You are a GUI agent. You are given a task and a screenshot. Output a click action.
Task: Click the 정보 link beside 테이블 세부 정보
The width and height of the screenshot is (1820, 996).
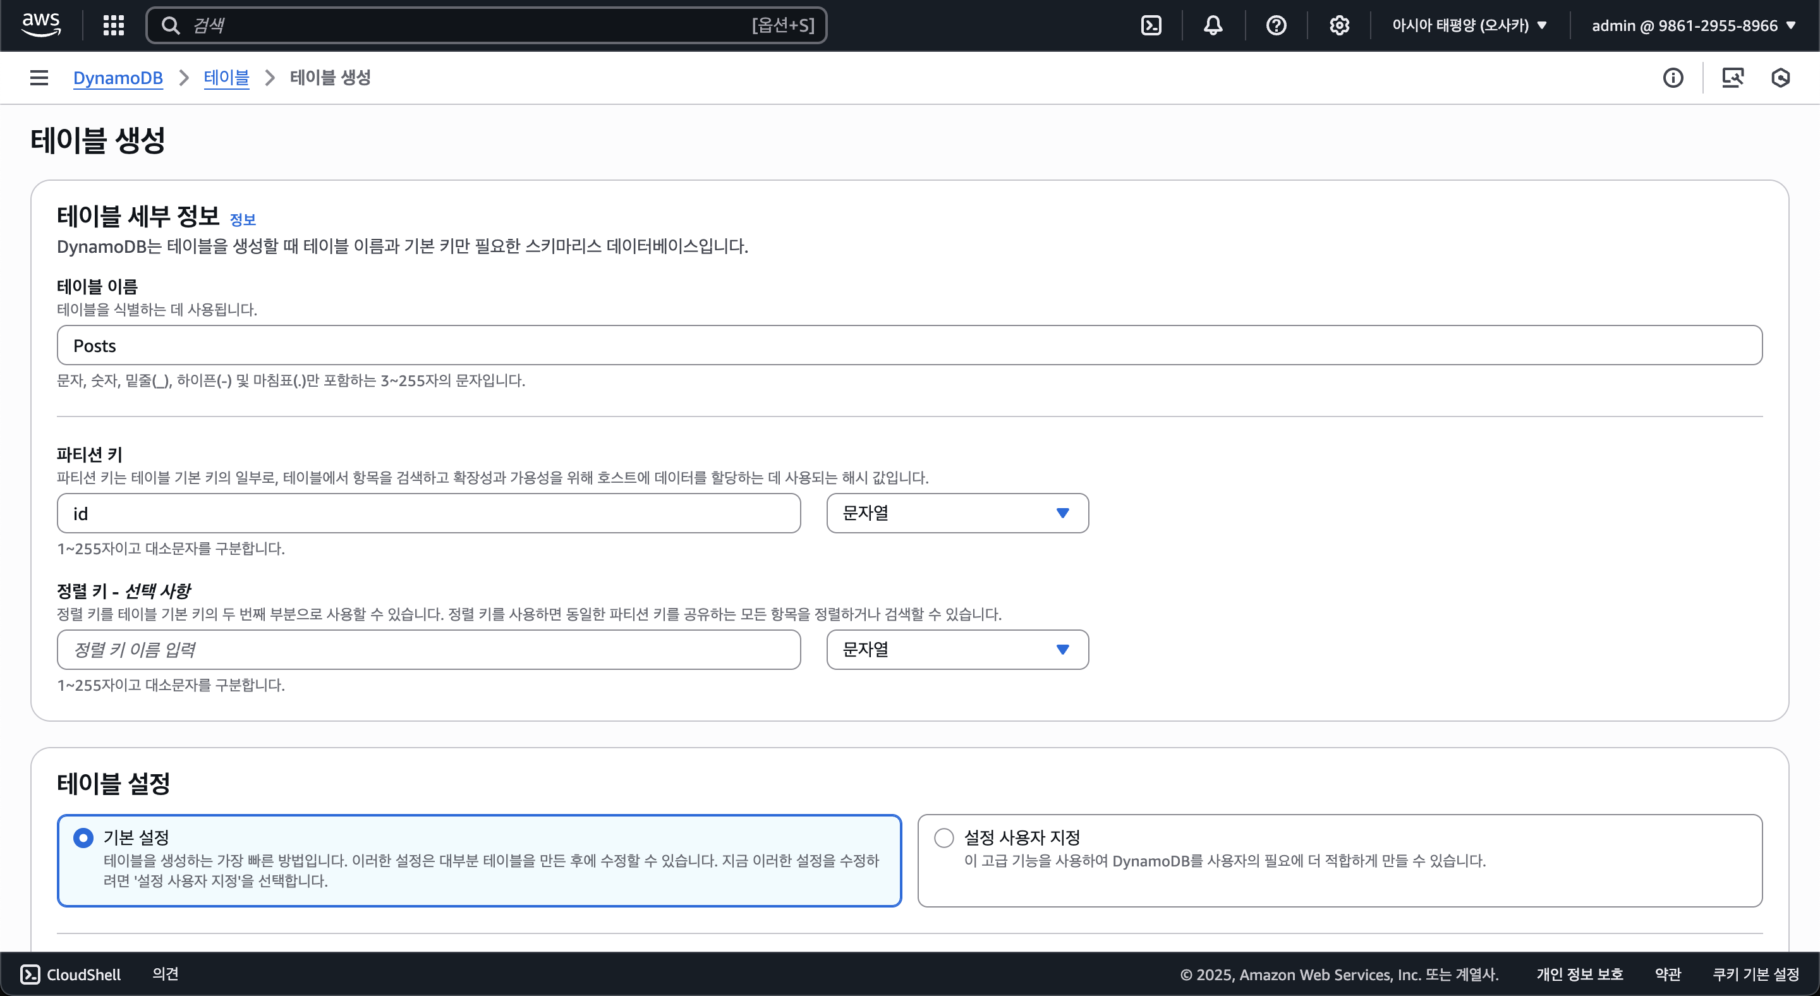click(242, 220)
